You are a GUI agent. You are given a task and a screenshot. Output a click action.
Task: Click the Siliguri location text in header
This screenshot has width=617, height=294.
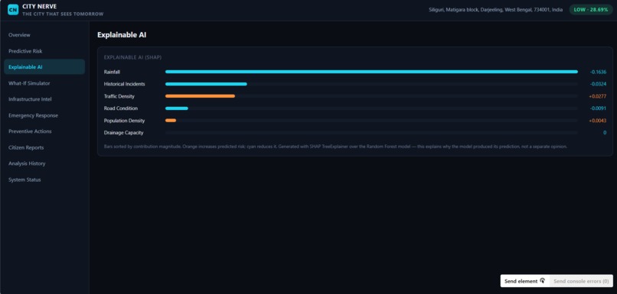point(495,10)
